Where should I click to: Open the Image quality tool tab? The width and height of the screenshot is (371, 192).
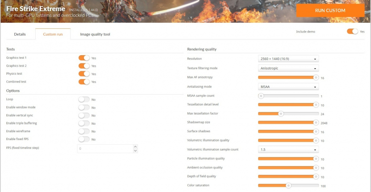95,34
